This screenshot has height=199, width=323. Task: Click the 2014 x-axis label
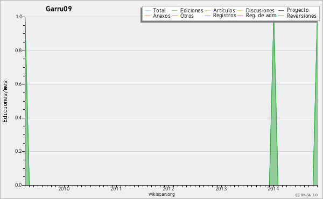[273, 188]
